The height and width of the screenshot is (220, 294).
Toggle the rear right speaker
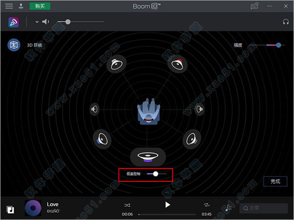pyautogui.click(x=192, y=139)
